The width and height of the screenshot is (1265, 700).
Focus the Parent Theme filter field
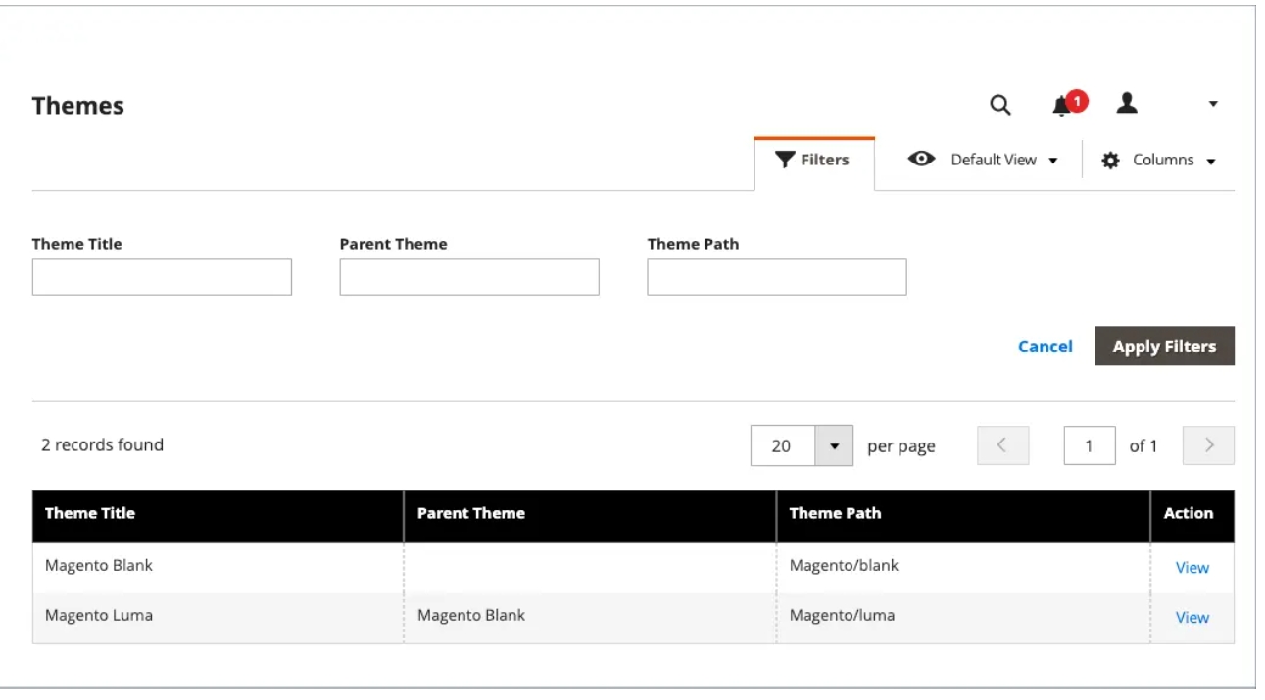point(469,277)
